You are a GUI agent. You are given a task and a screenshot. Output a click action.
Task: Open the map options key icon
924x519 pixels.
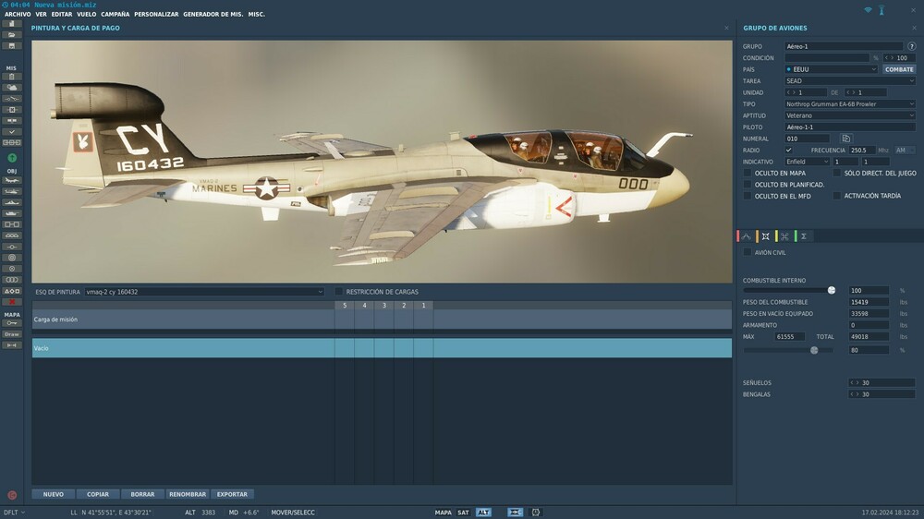[x=12, y=323]
